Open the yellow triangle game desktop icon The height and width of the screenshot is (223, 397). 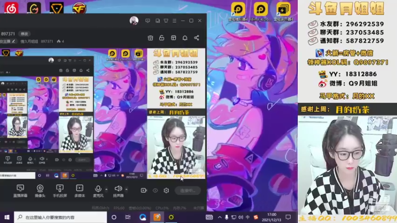pos(57,8)
